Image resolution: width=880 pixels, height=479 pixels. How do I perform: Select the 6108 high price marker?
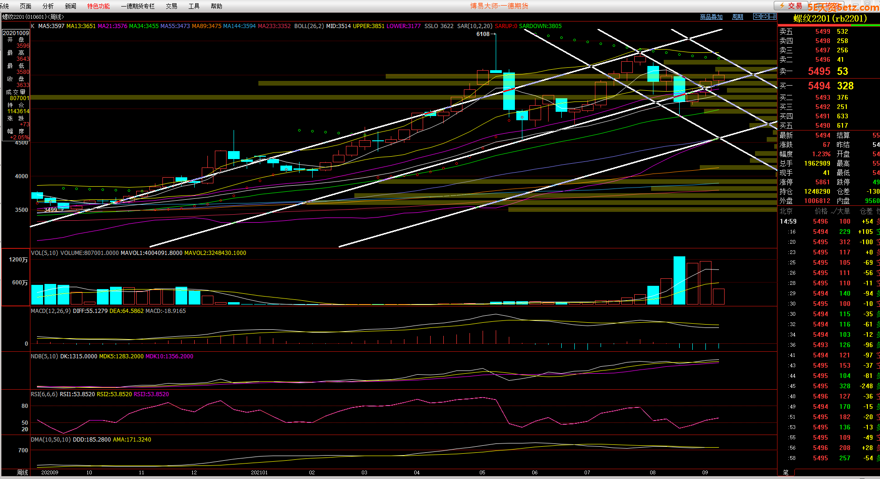pos(483,34)
